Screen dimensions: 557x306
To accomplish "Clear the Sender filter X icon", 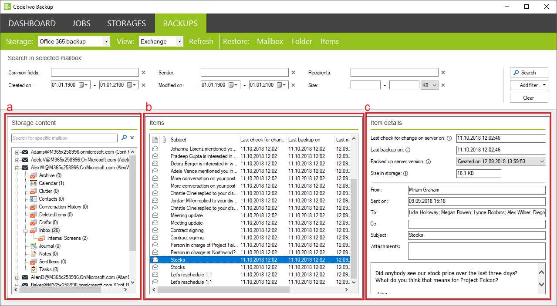I will (293, 73).
